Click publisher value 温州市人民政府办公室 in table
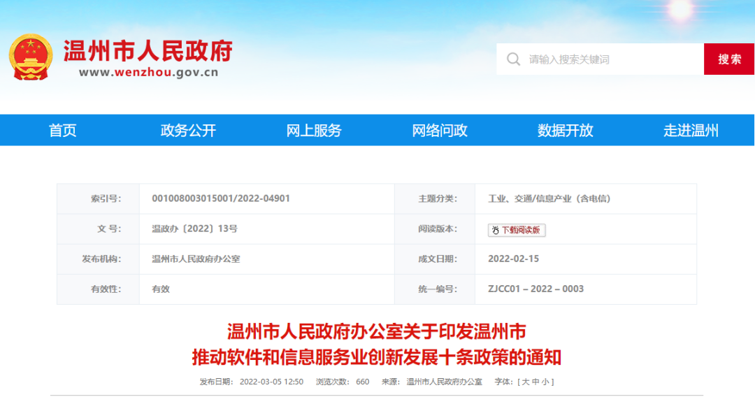755x397 pixels. [196, 259]
